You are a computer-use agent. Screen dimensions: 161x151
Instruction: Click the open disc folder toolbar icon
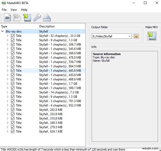point(17,18)
